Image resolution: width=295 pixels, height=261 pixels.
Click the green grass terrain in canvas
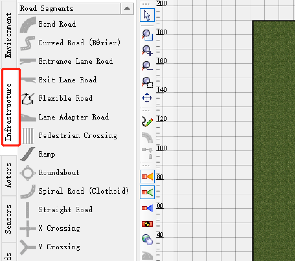pyautogui.click(x=274, y=141)
